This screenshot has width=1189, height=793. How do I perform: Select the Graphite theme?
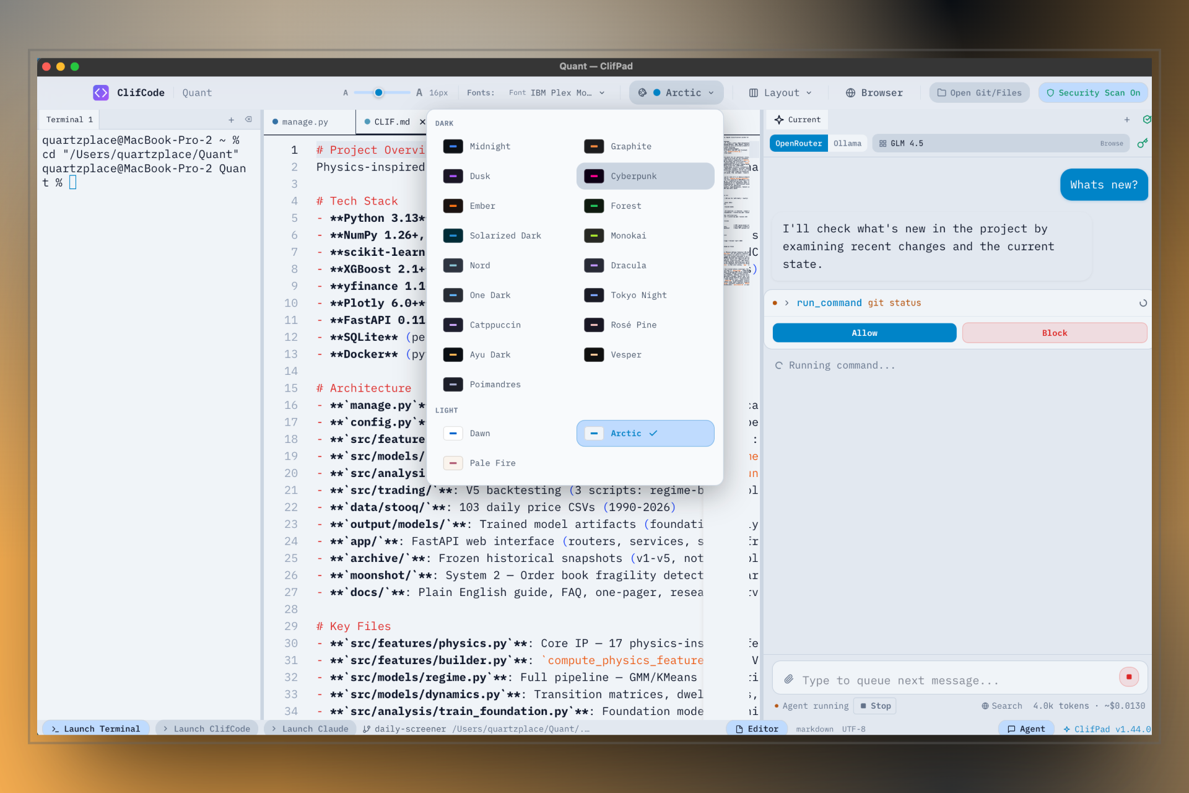(x=645, y=146)
